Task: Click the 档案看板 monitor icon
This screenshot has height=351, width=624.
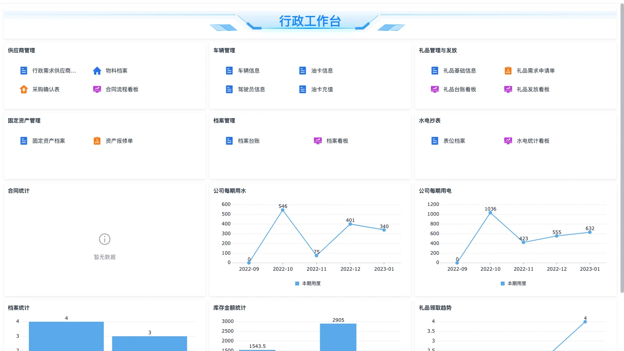Action: click(318, 141)
